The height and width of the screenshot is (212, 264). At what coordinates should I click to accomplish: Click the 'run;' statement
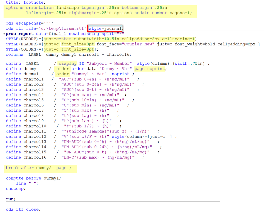tap(11, 199)
